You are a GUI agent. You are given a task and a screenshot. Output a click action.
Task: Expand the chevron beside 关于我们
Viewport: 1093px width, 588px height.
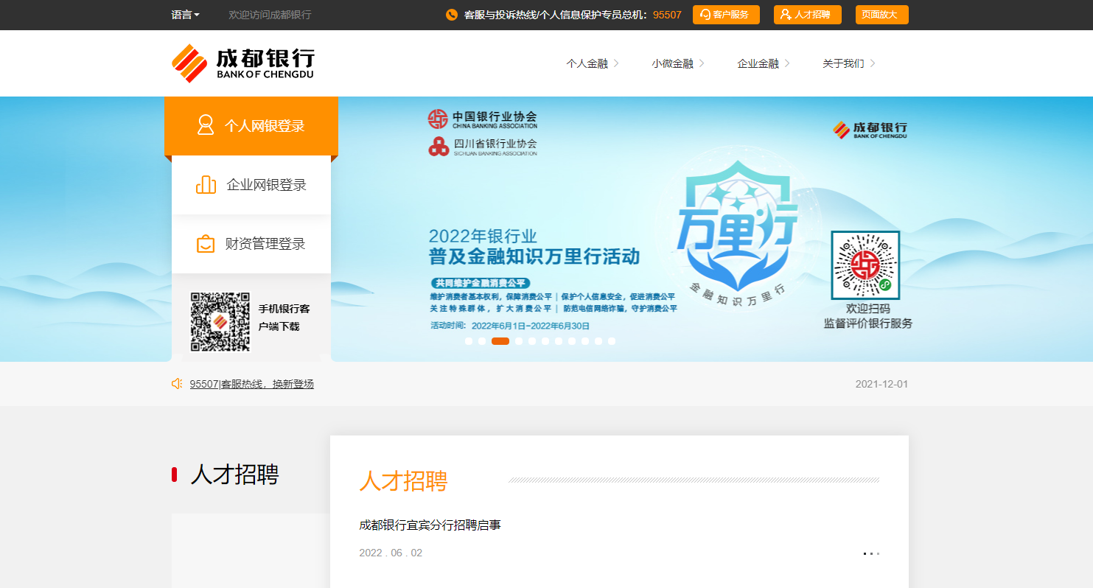tap(873, 63)
